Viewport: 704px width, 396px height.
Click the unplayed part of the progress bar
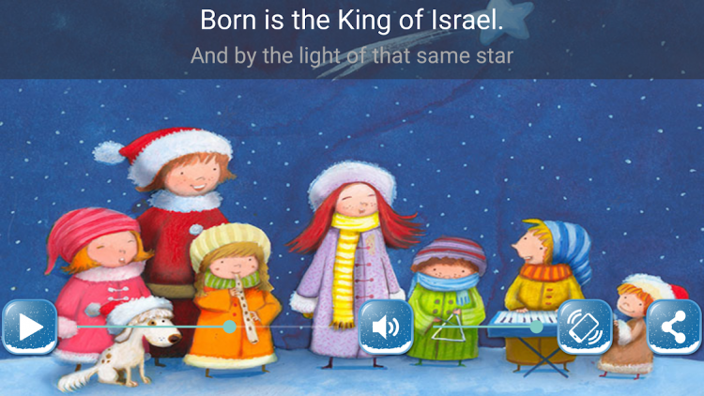point(297,327)
